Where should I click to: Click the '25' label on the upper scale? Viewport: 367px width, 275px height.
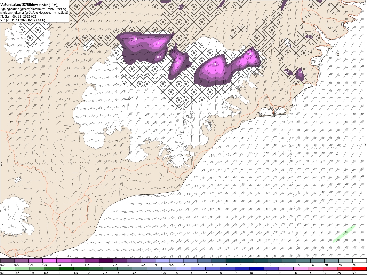(x=341, y=265)
